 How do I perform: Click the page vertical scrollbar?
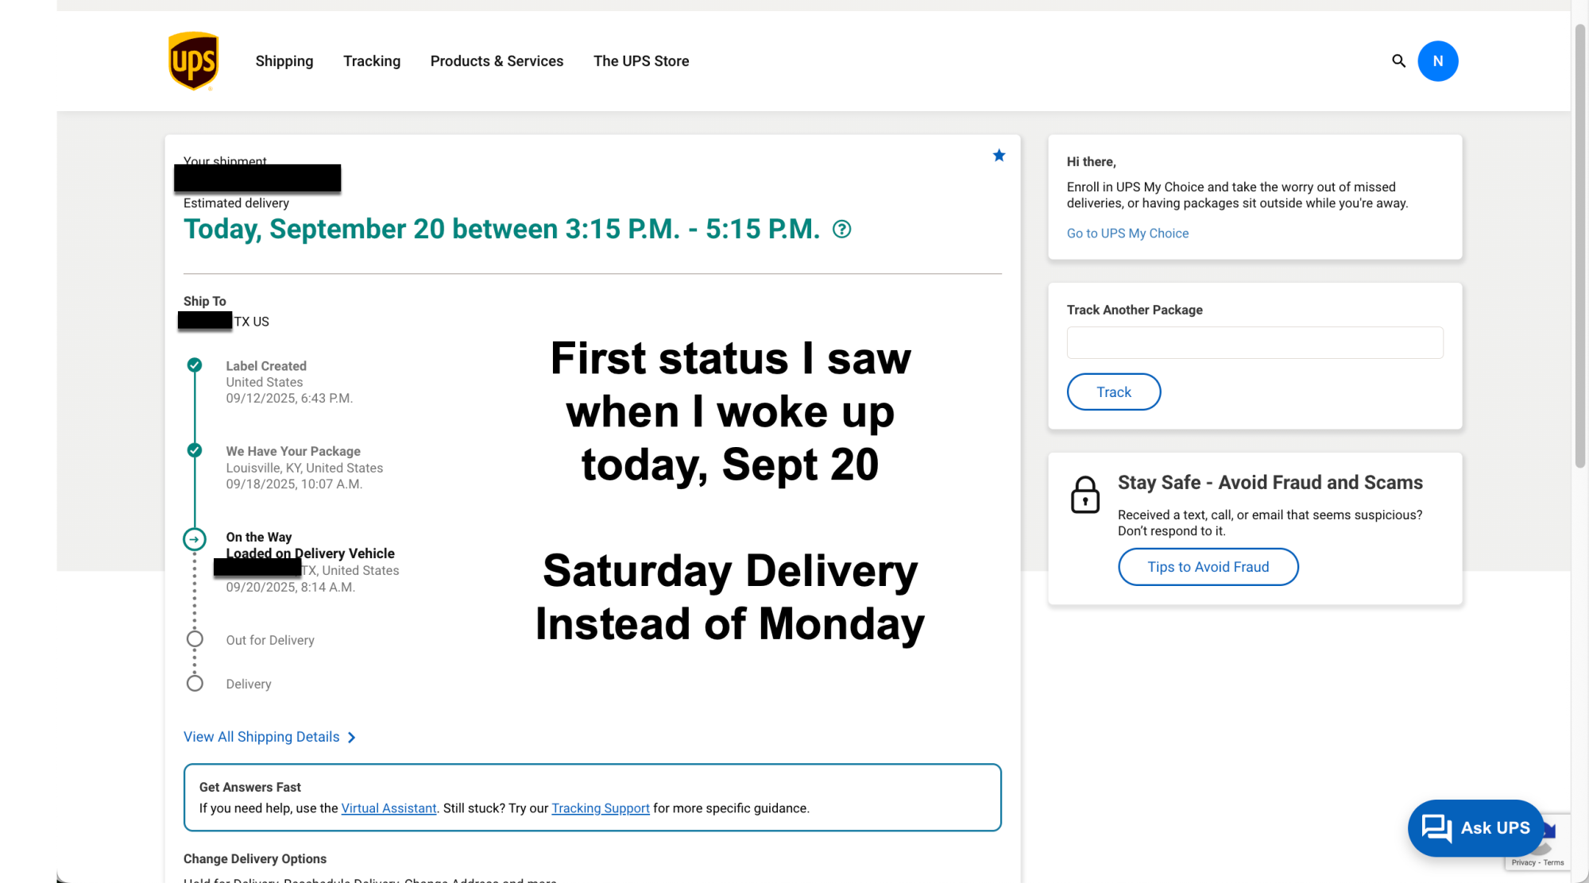1579,246
